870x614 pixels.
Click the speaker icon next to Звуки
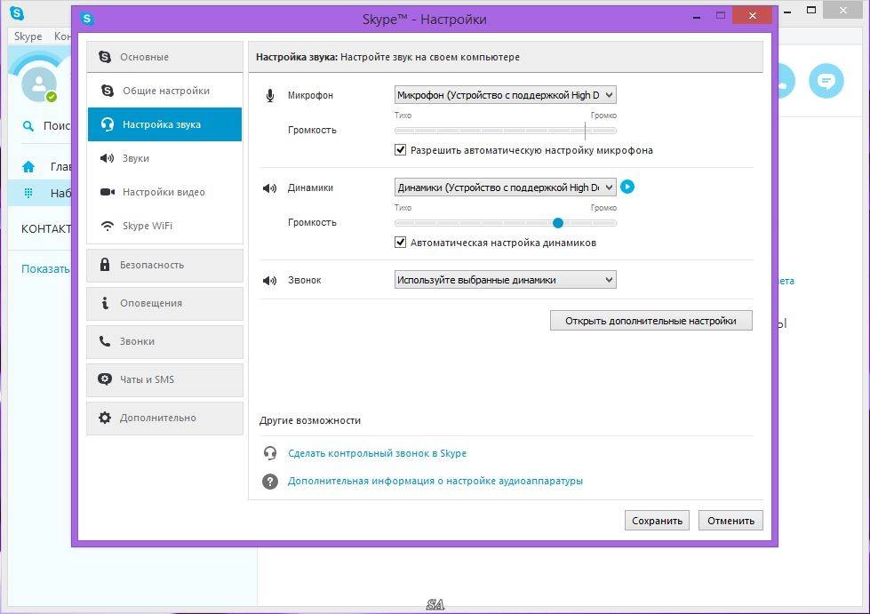pos(108,158)
